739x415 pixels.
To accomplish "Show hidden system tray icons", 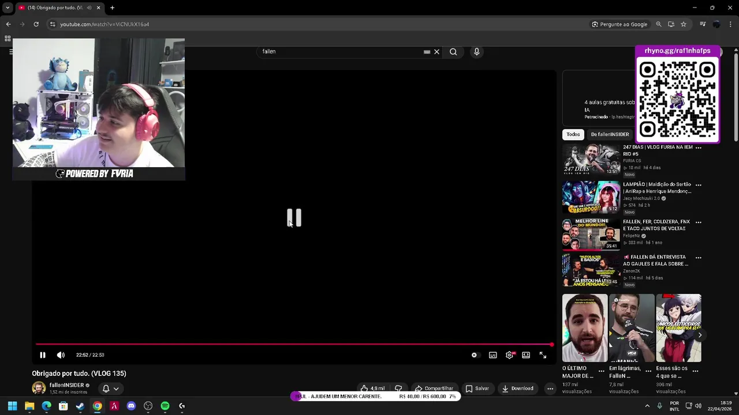I will (647, 406).
